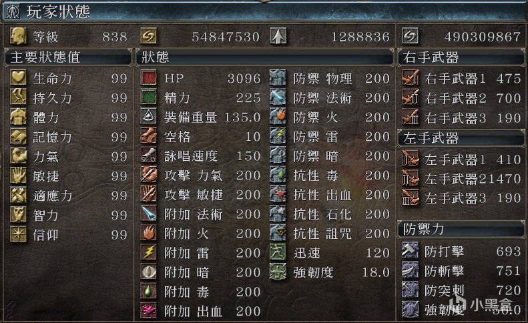Screen dimensions: 528x323
Task: Click the 敏捷 hand icon
Action: 18,176
